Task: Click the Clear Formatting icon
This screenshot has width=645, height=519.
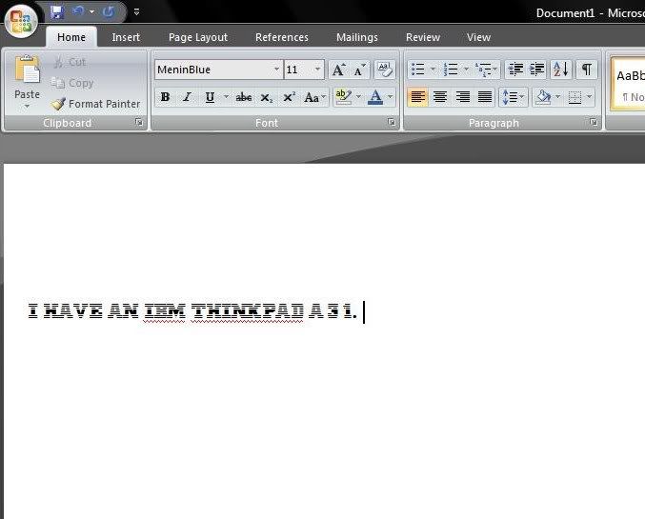Action: click(384, 70)
